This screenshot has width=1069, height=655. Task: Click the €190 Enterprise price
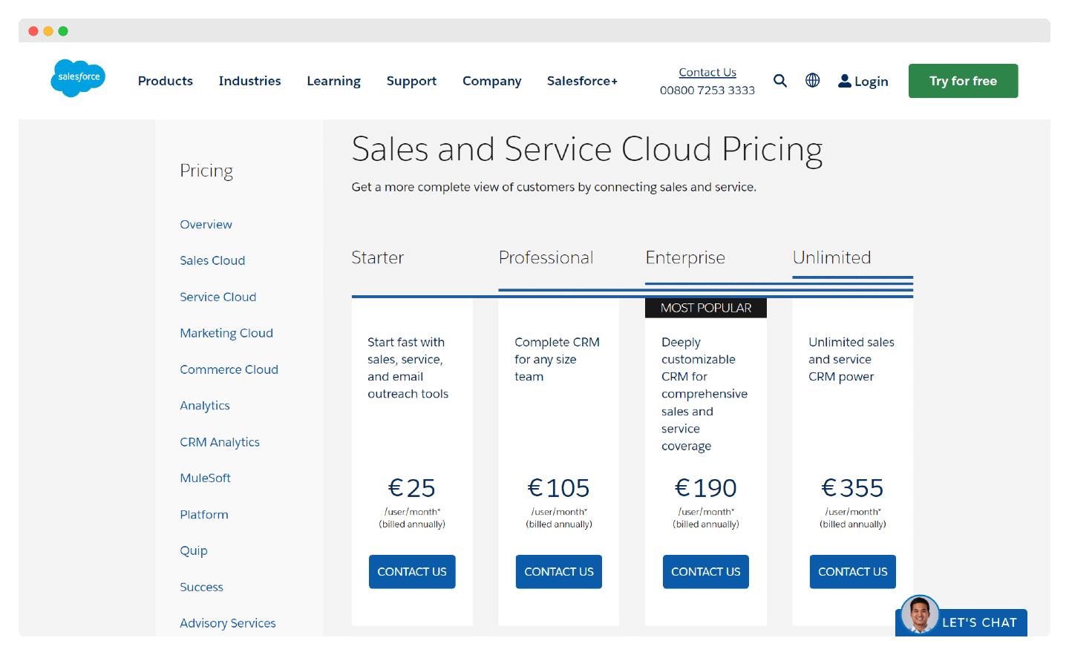705,488
